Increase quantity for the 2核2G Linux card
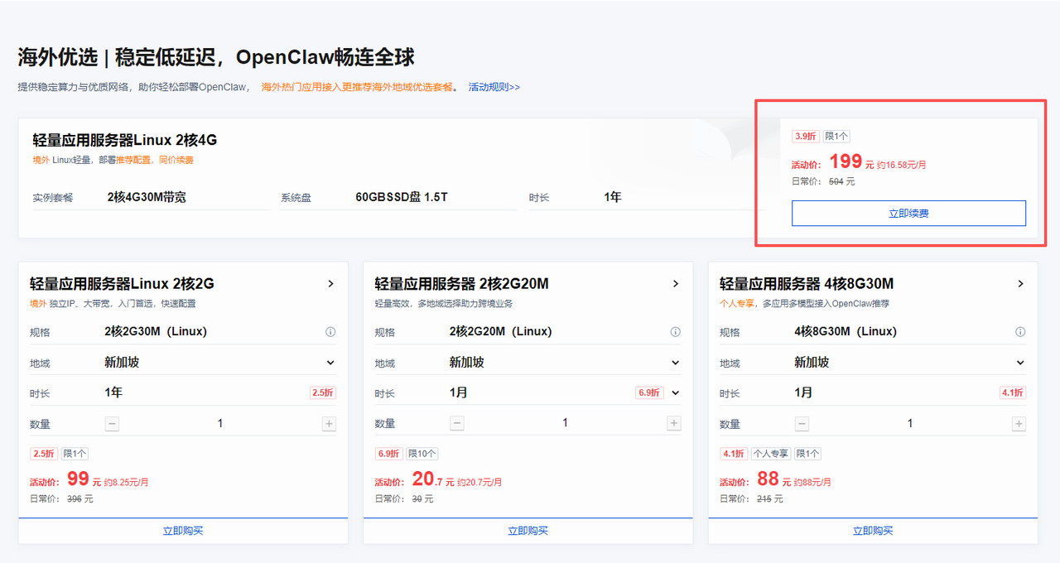The width and height of the screenshot is (1060, 563). (329, 424)
